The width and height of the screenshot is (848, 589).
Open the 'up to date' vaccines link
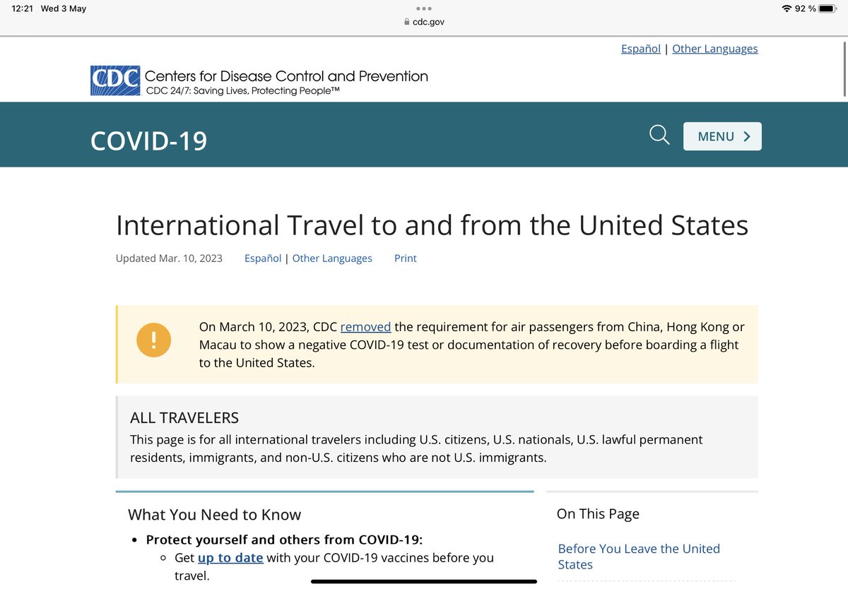(230, 558)
